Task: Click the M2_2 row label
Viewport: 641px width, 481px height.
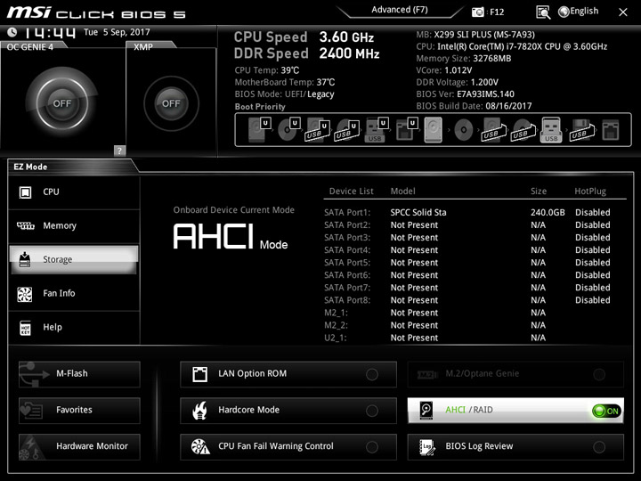Action: coord(336,325)
